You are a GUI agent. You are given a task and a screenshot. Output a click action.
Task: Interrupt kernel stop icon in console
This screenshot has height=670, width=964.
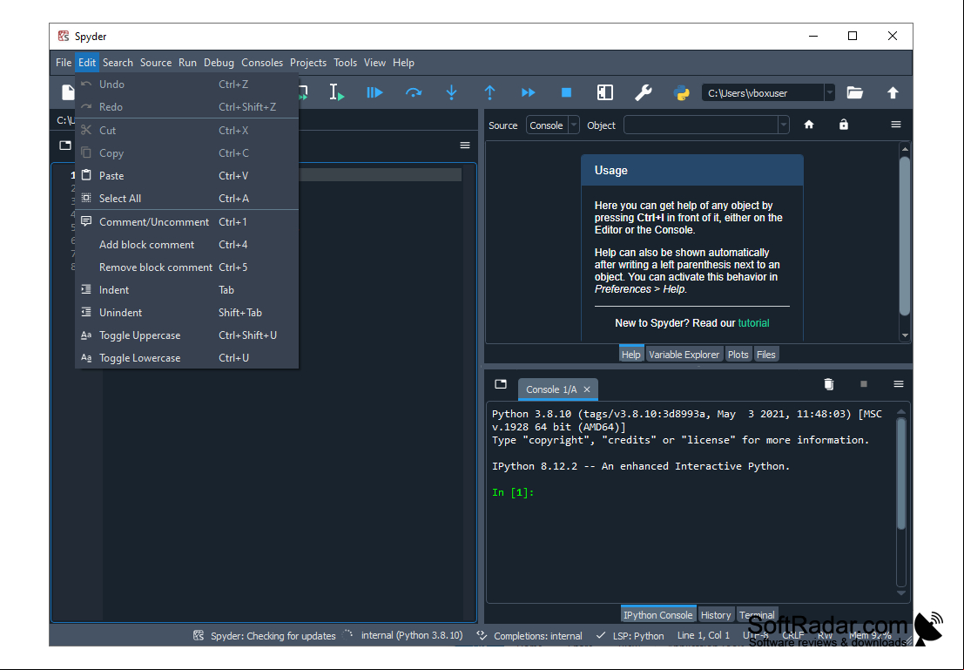(x=864, y=384)
